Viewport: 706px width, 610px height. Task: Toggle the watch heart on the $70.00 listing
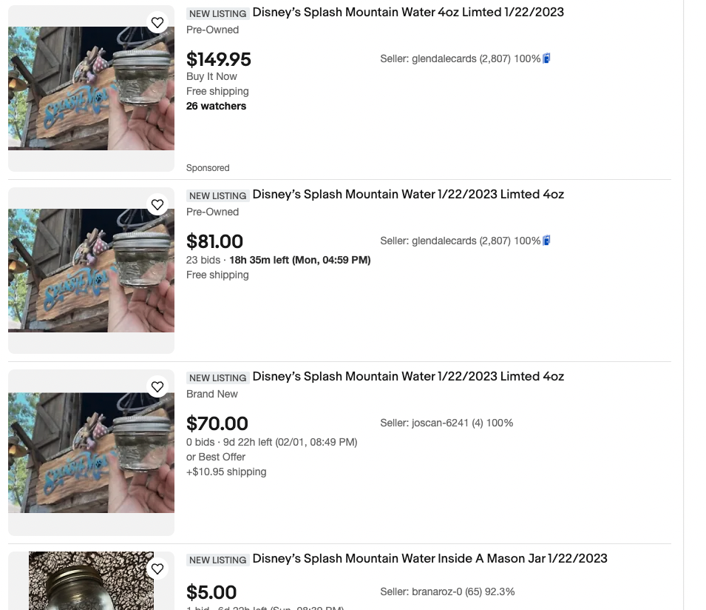tap(157, 387)
